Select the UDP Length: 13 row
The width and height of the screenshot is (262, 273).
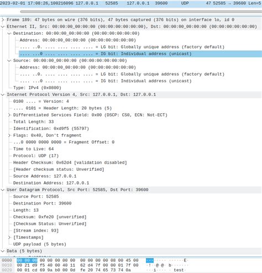[x=26, y=210]
